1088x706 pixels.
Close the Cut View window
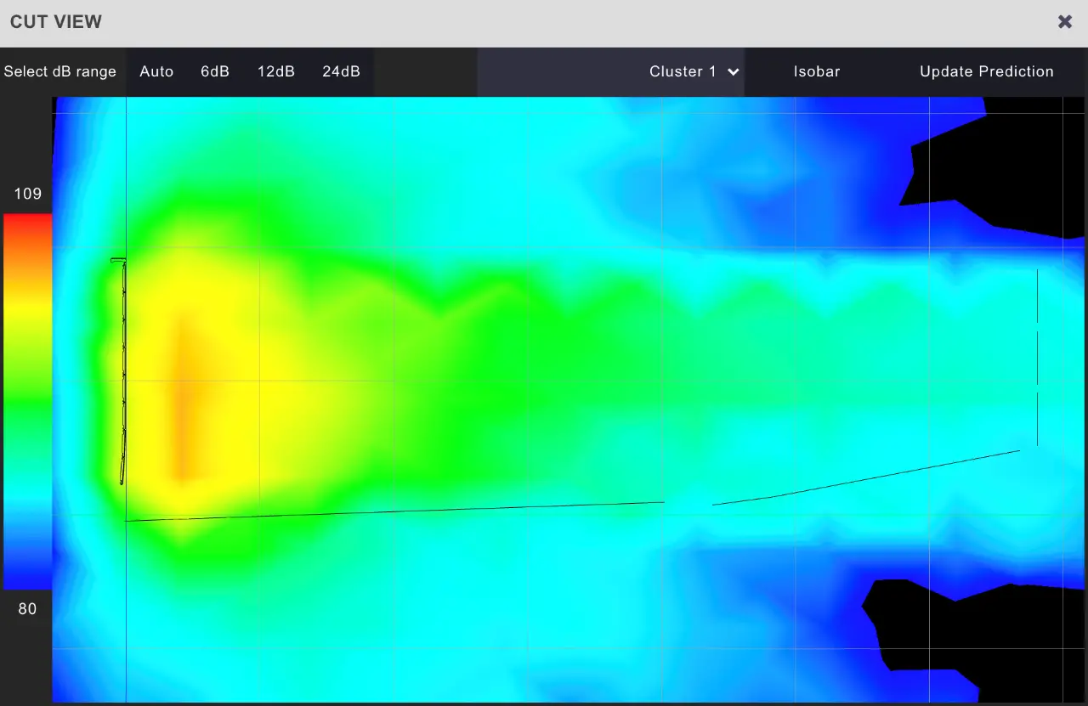point(1064,22)
